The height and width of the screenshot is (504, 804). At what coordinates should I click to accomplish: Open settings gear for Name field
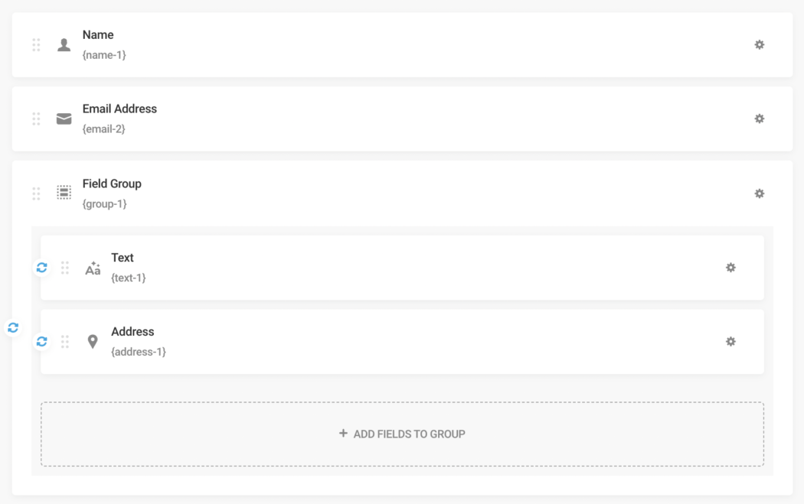pos(759,45)
